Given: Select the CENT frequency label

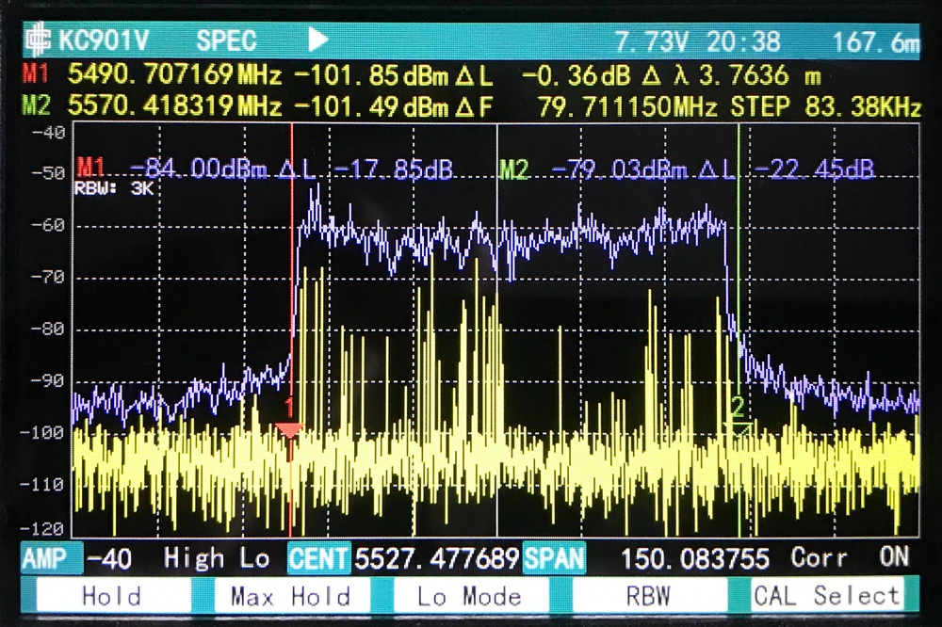Looking at the screenshot, I should click(x=318, y=557).
